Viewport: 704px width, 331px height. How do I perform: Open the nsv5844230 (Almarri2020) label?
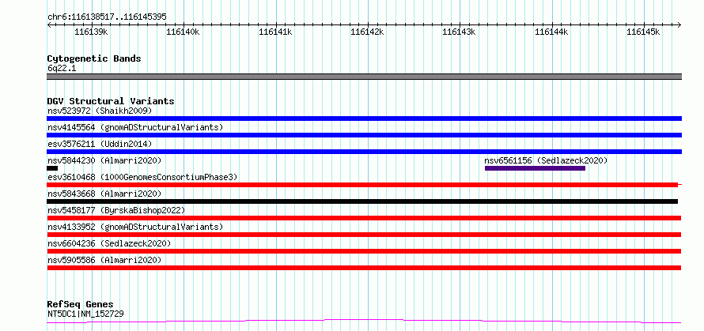tap(104, 160)
